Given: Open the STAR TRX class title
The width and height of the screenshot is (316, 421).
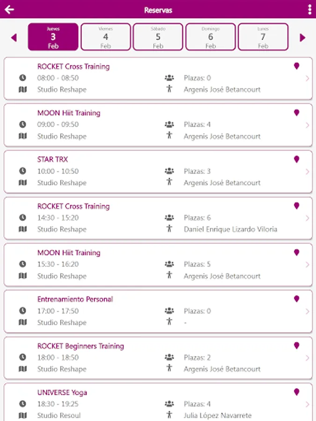Looking at the screenshot, I should [x=52, y=160].
